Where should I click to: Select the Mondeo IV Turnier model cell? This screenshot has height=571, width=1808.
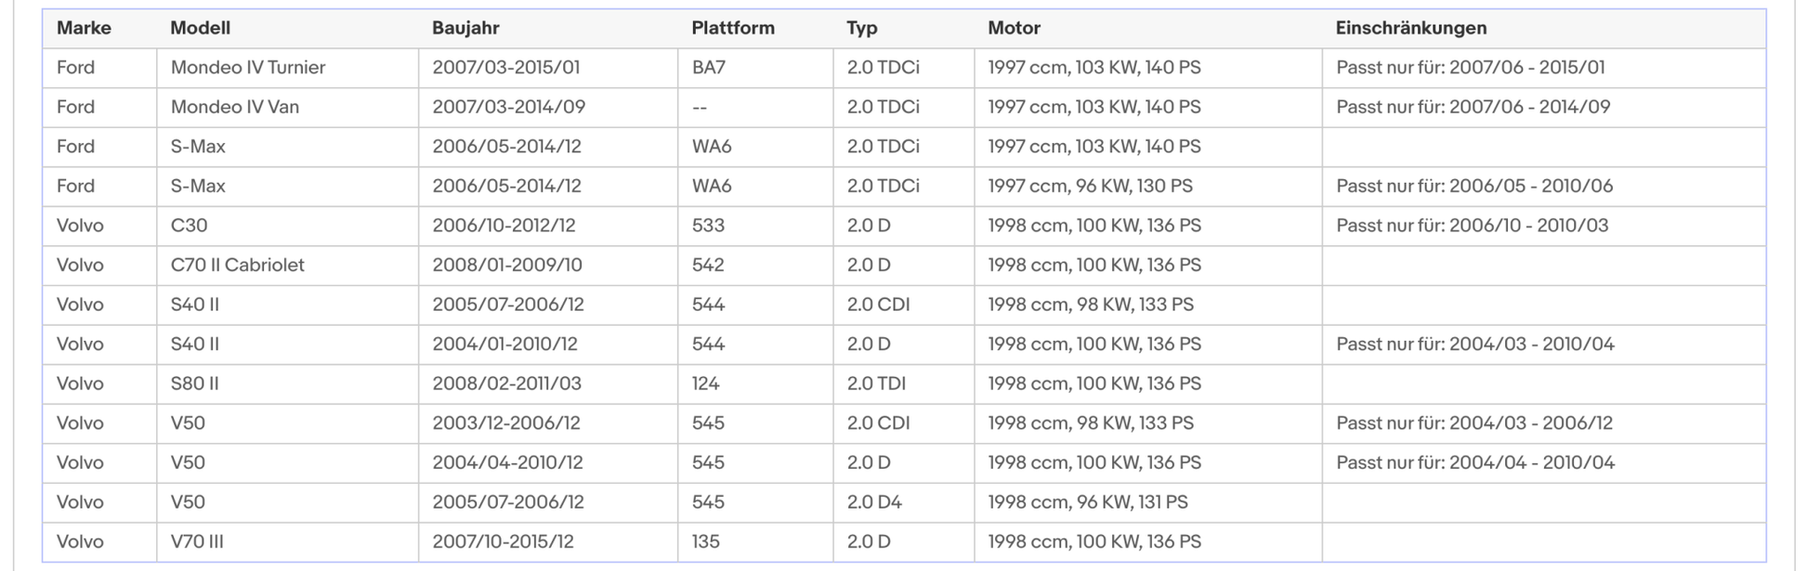[x=248, y=68]
